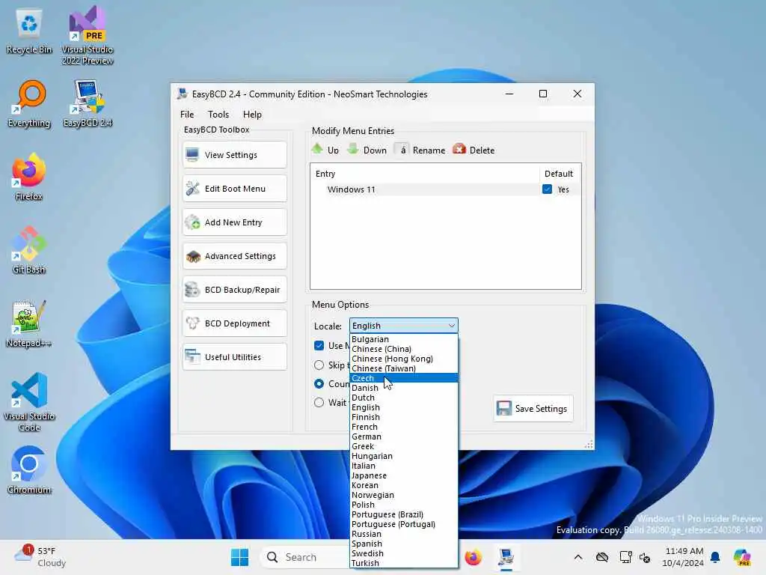Select EasyBCD 2.4 desktop shortcut
This screenshot has width=766, height=575.
[88, 104]
